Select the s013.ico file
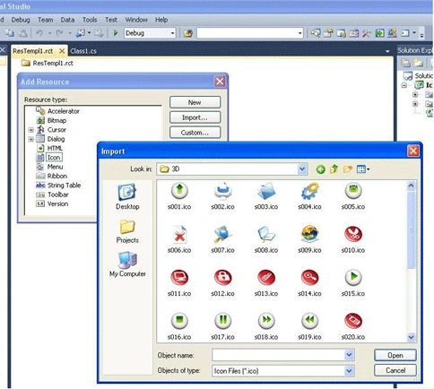Viewport: 434px width, 389px height. 266,283
